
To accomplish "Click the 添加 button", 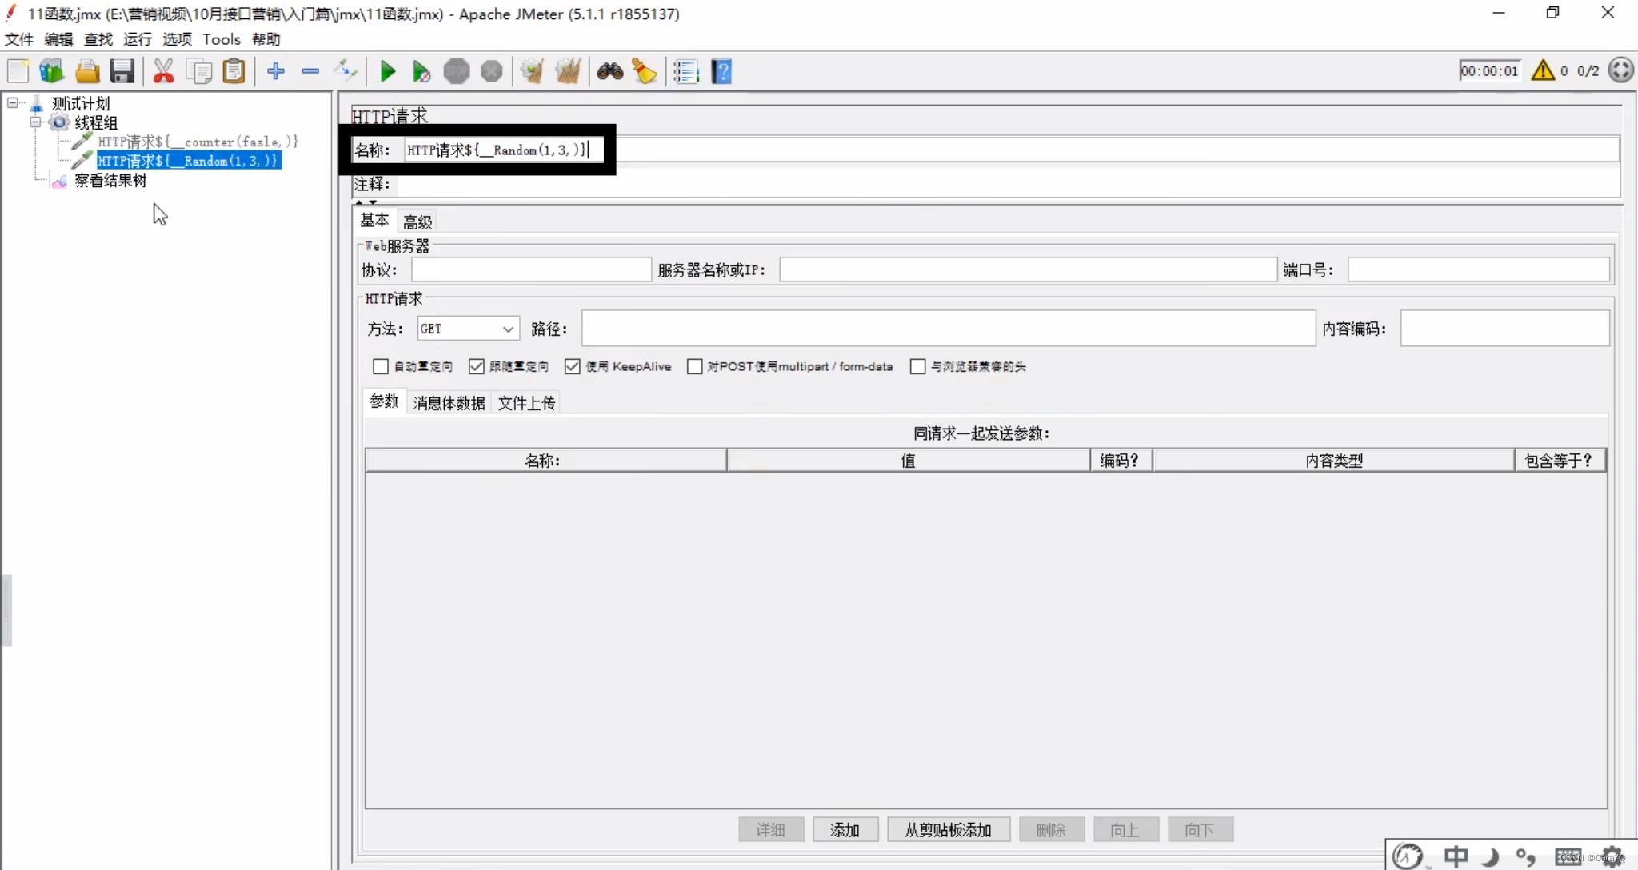I will click(x=845, y=829).
